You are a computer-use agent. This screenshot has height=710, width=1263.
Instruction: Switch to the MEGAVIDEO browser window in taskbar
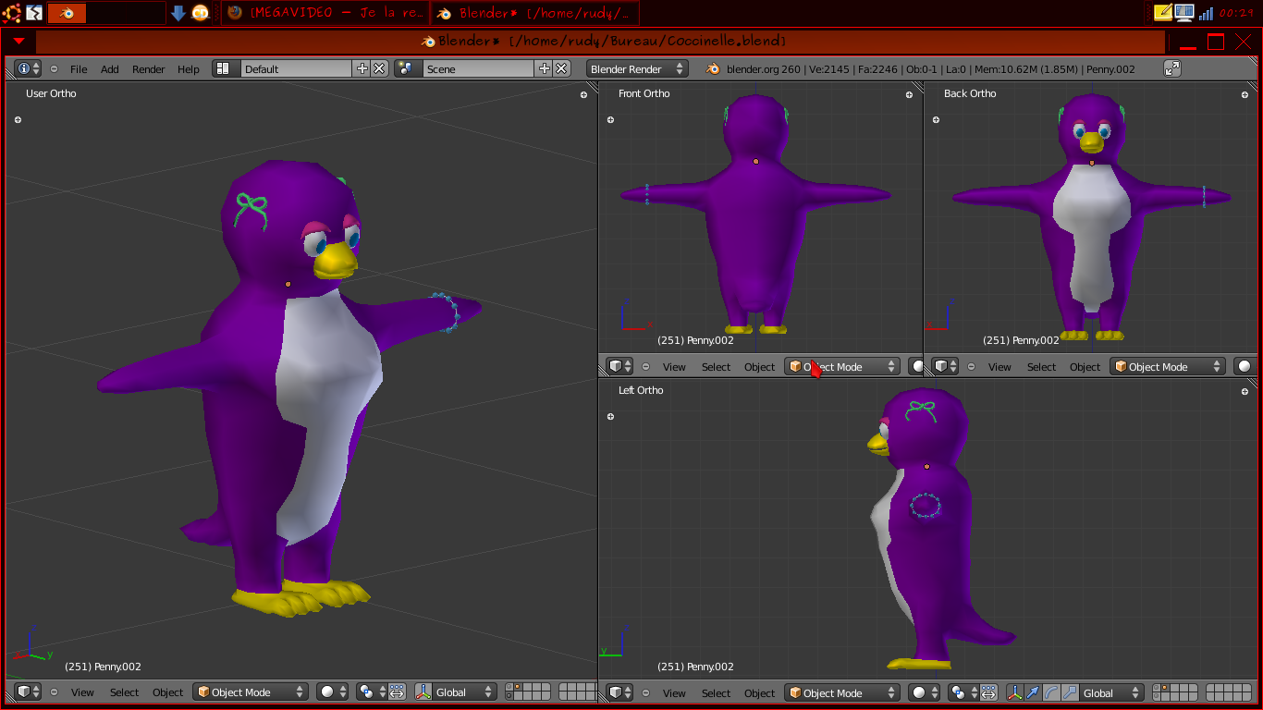pos(325,13)
